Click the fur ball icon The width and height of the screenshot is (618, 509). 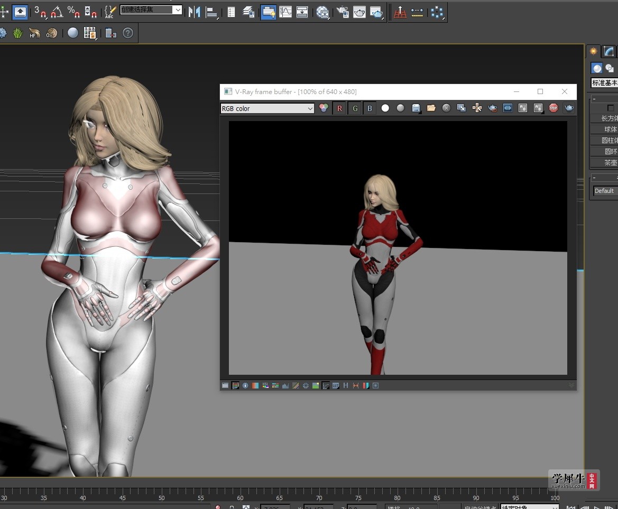[52, 33]
